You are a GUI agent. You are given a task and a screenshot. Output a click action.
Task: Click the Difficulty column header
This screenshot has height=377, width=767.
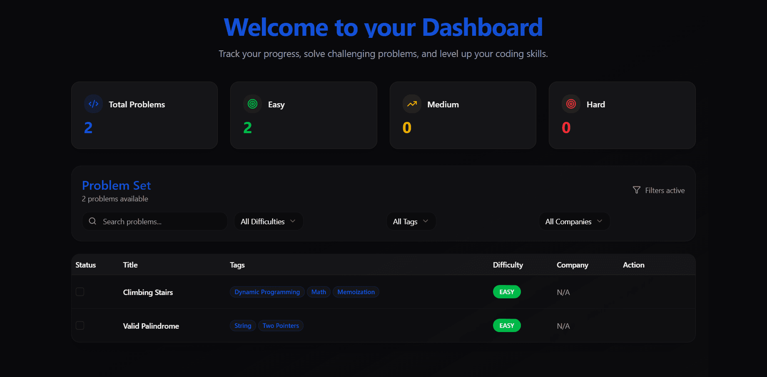[508, 265]
